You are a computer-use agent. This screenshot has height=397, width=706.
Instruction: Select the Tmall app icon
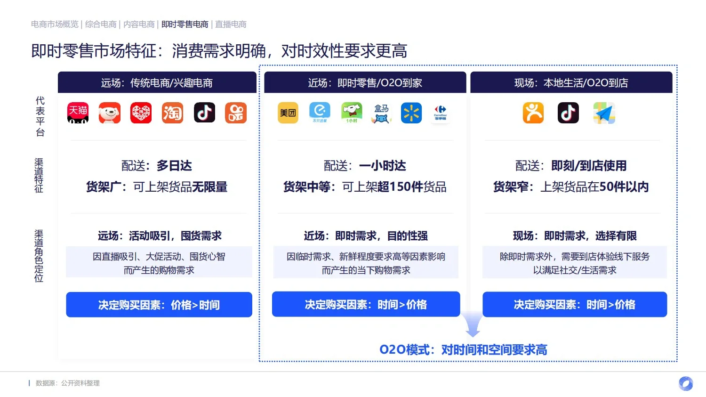tap(78, 113)
